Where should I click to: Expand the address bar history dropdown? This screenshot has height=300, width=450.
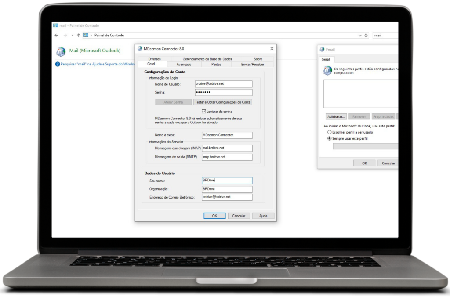tap(360, 35)
